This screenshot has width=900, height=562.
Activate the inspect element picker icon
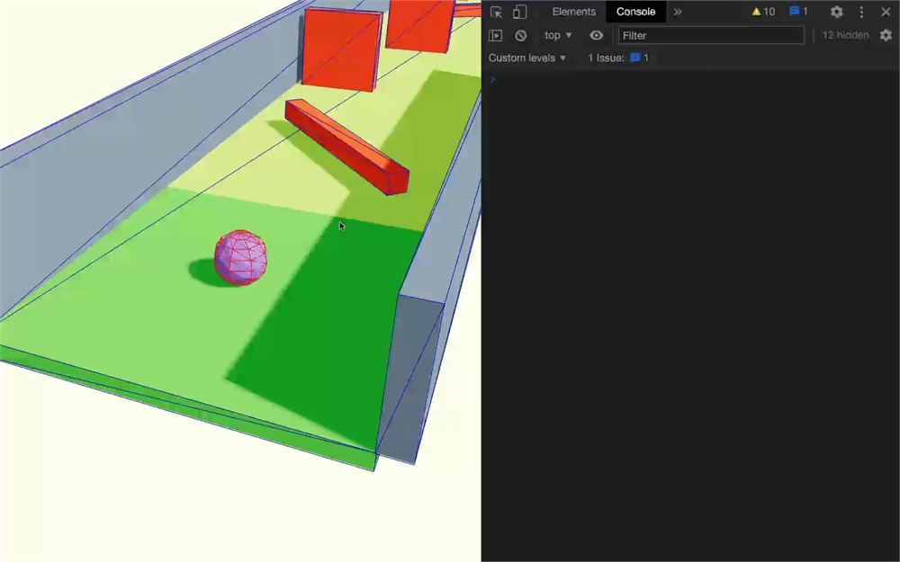tap(496, 12)
